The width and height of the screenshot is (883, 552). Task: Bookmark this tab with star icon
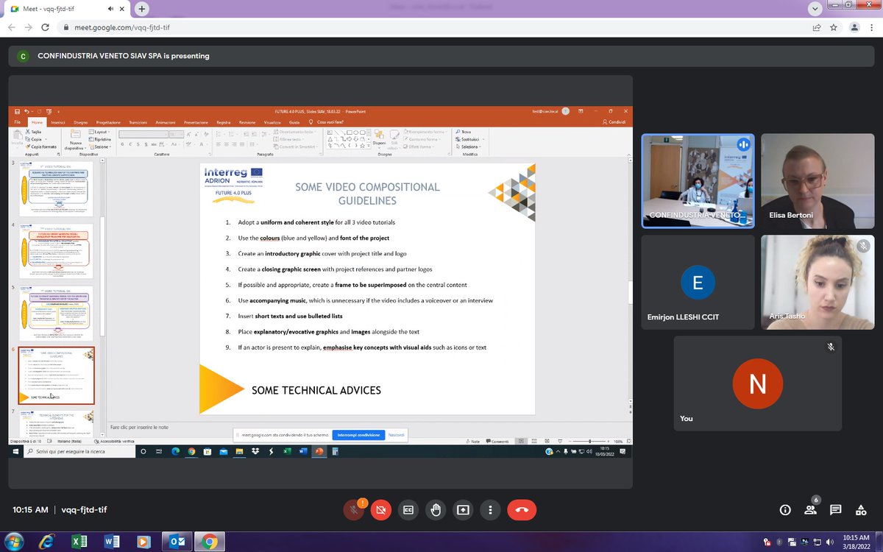[834, 27]
